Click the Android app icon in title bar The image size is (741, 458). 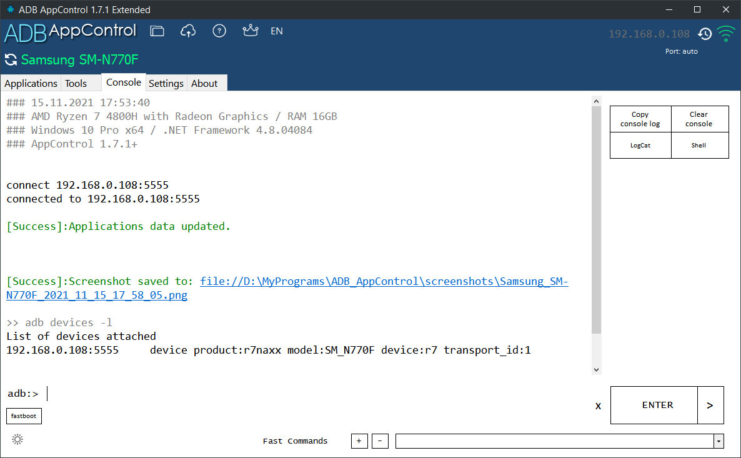pyautogui.click(x=10, y=9)
